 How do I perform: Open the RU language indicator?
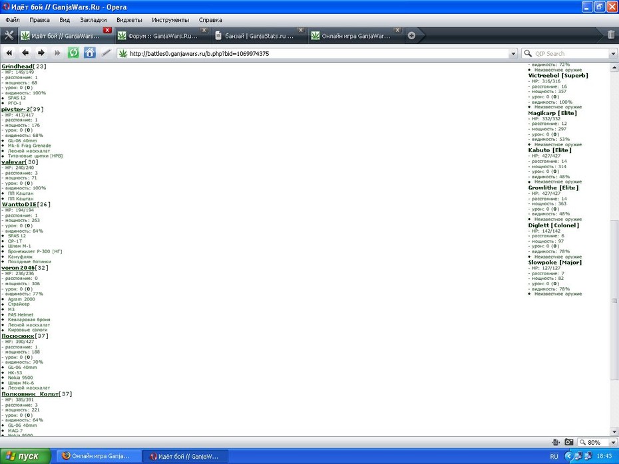coord(554,456)
